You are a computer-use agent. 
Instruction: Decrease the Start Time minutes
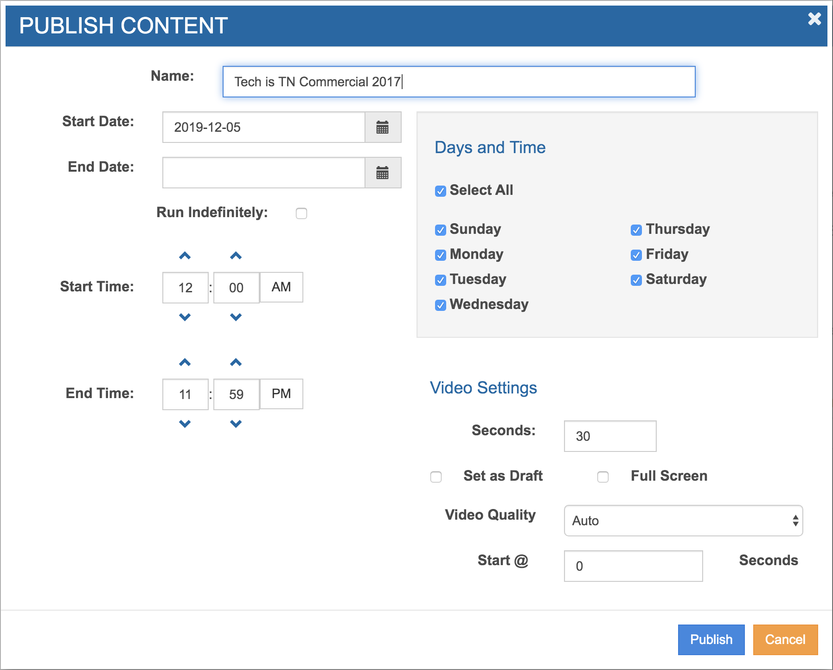[x=236, y=317]
